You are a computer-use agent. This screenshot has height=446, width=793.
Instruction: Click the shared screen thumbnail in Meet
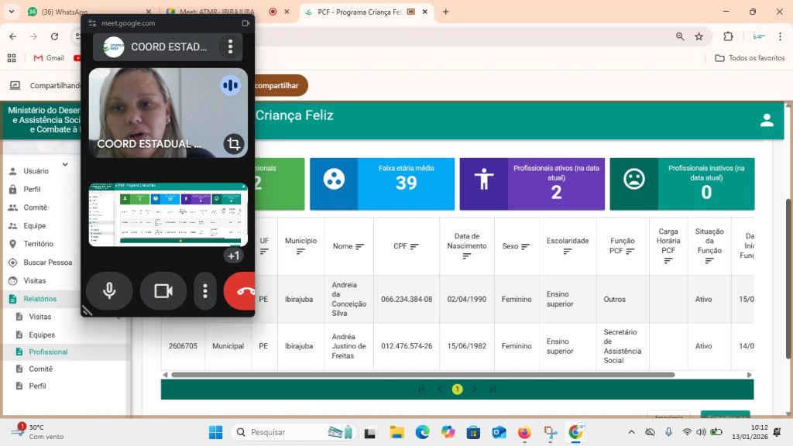coord(168,214)
